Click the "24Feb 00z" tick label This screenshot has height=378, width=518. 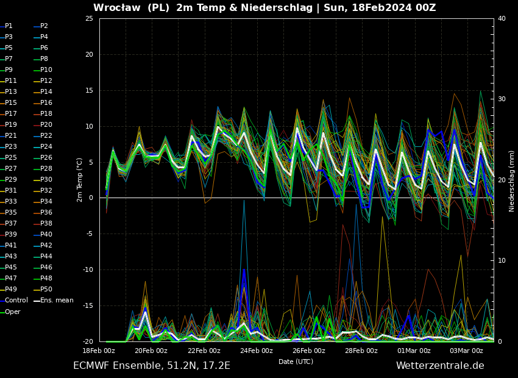point(257,351)
